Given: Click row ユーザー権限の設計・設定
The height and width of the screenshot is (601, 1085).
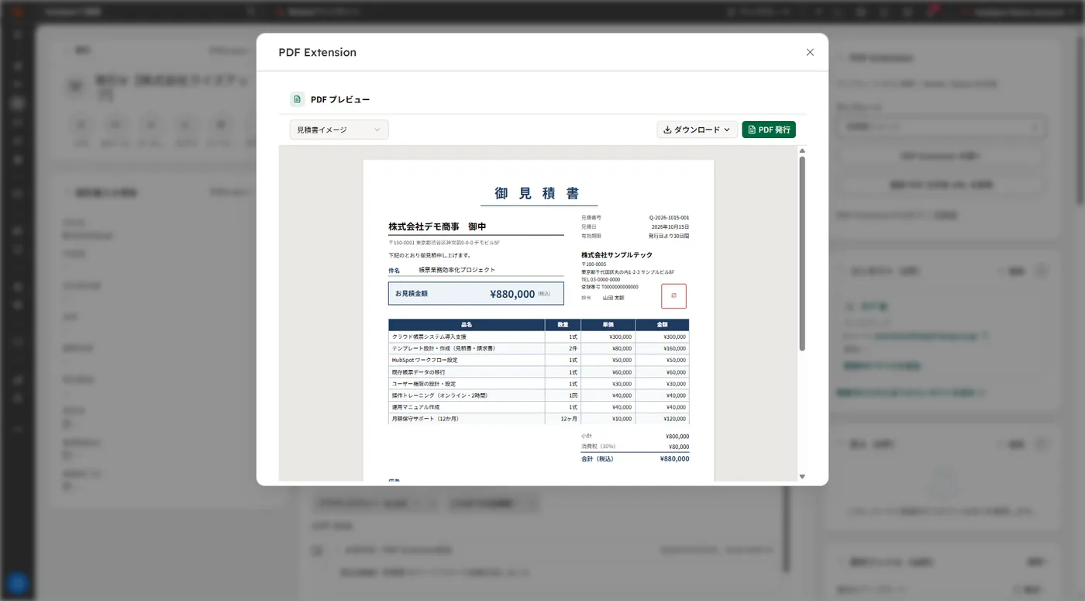Looking at the screenshot, I should (539, 384).
